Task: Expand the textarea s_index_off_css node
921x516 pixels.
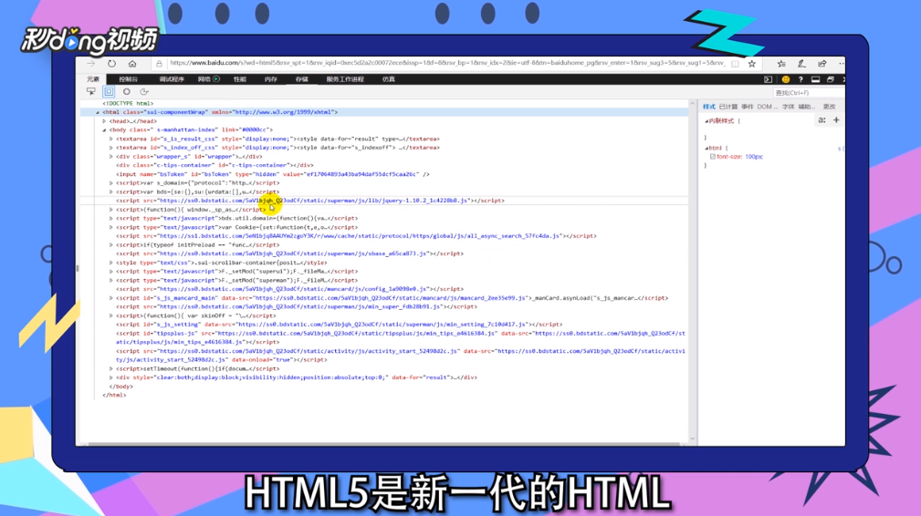Action: click(111, 148)
